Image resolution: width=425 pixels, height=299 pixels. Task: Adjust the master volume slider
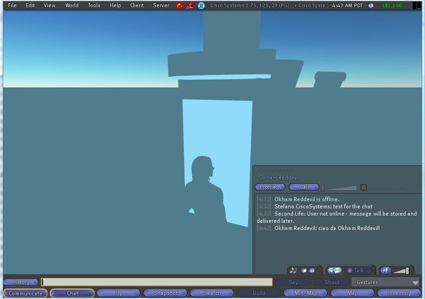(401, 270)
